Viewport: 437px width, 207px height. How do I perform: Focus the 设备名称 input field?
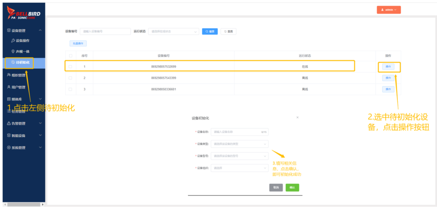236,132
